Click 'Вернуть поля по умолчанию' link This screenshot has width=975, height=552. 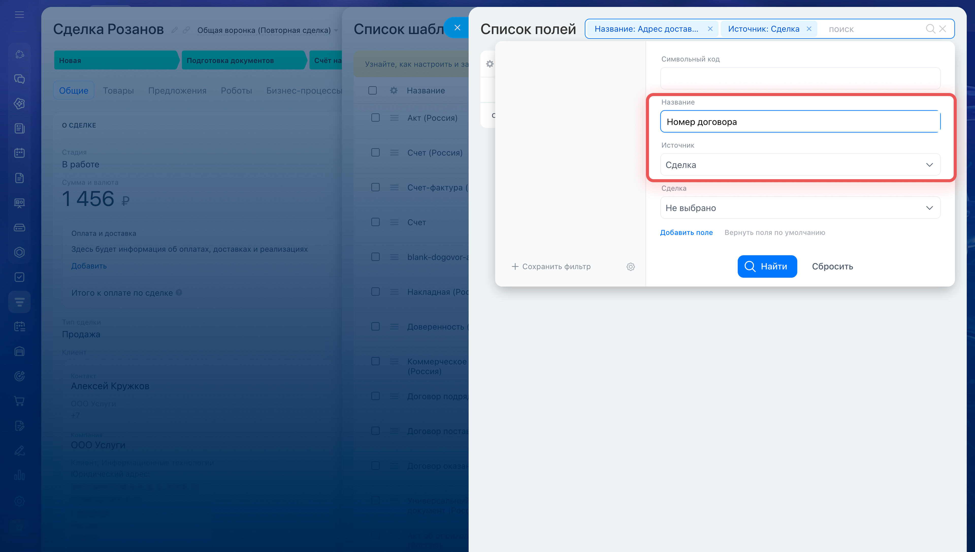775,232
